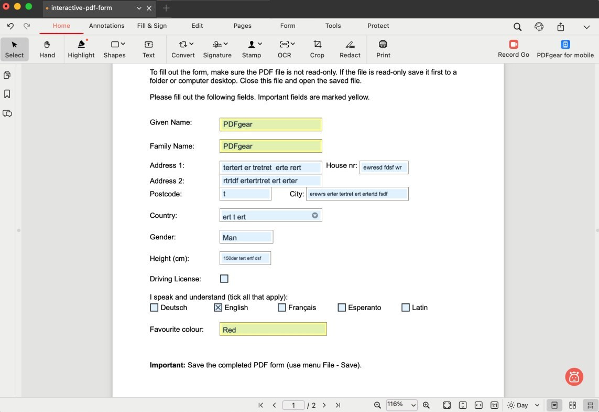Select the Hand tool
The image size is (599, 412).
click(x=47, y=49)
